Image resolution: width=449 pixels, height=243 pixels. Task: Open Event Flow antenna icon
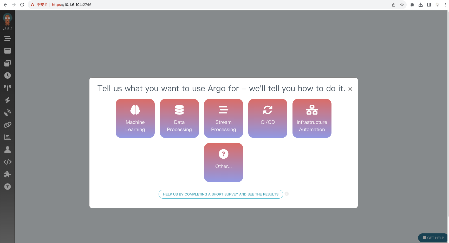click(x=8, y=88)
